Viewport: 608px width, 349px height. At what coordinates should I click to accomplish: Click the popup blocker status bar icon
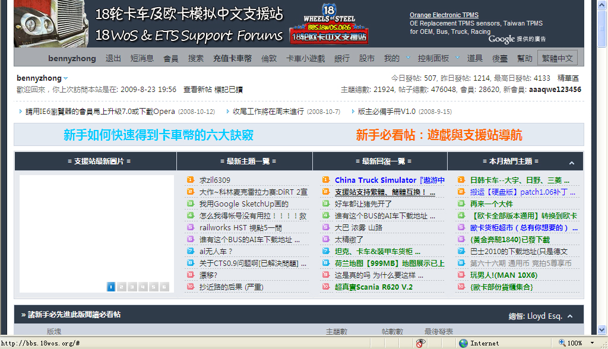pyautogui.click(x=420, y=343)
